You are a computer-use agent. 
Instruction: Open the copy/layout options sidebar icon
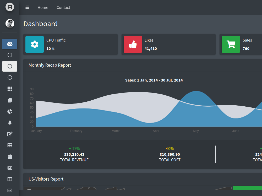pos(10,100)
